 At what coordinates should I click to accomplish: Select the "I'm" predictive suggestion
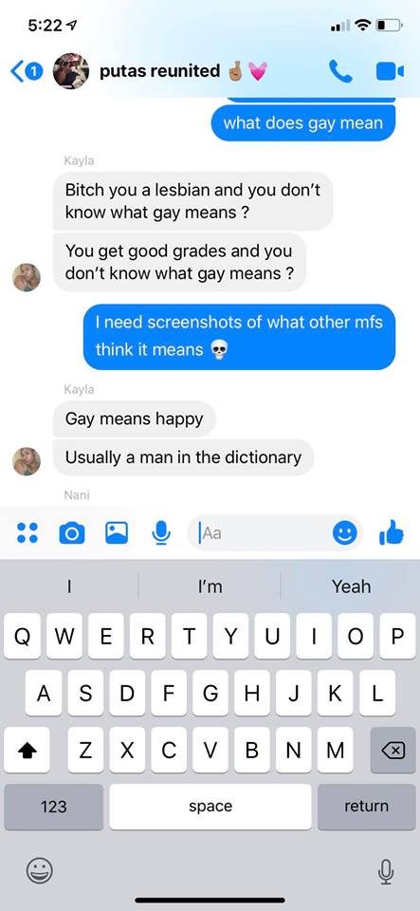click(210, 586)
